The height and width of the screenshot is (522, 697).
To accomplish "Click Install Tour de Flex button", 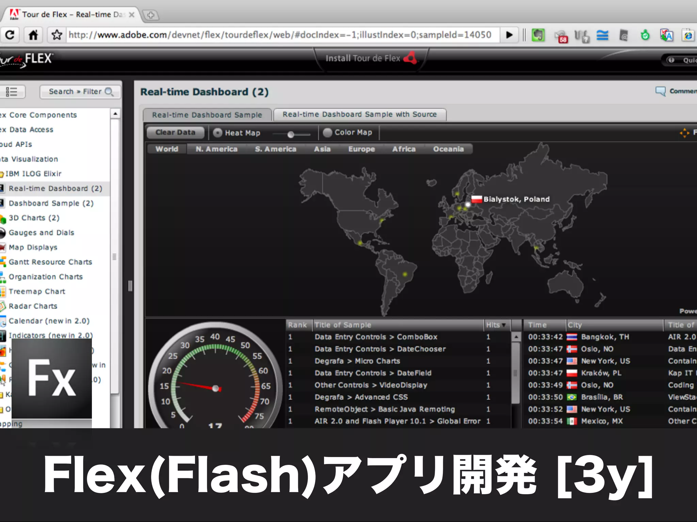I will [371, 58].
